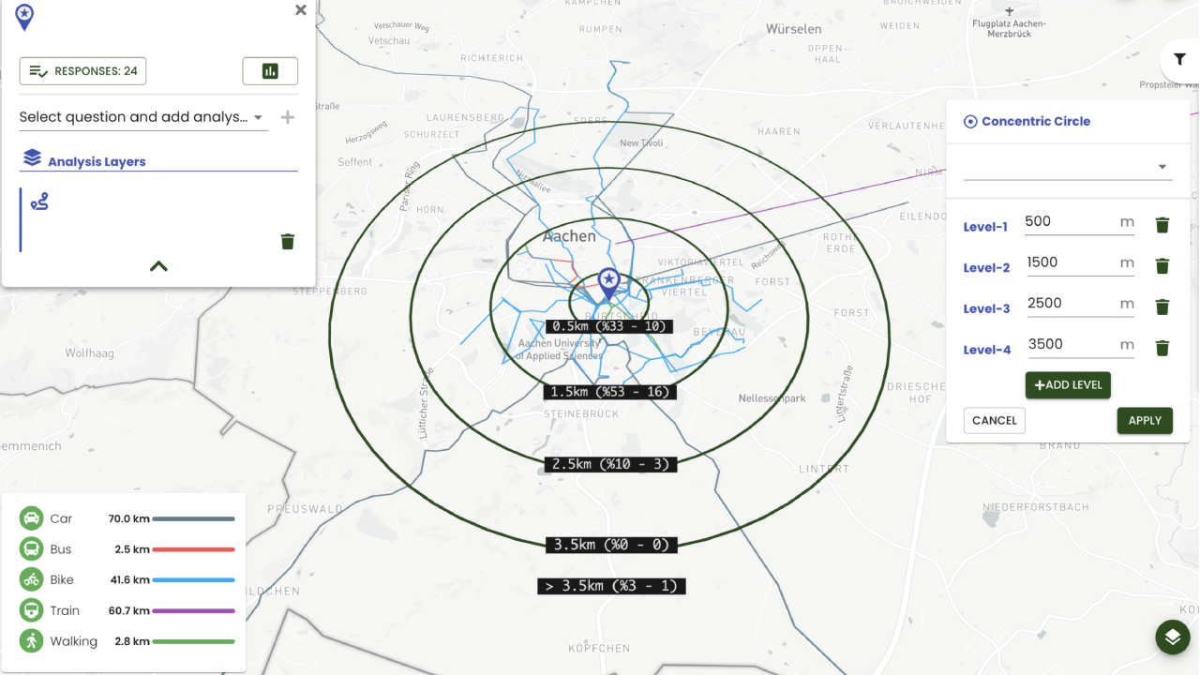Open the Concentric Circle dropdown
Image resolution: width=1200 pixels, height=675 pixels.
[1068, 167]
